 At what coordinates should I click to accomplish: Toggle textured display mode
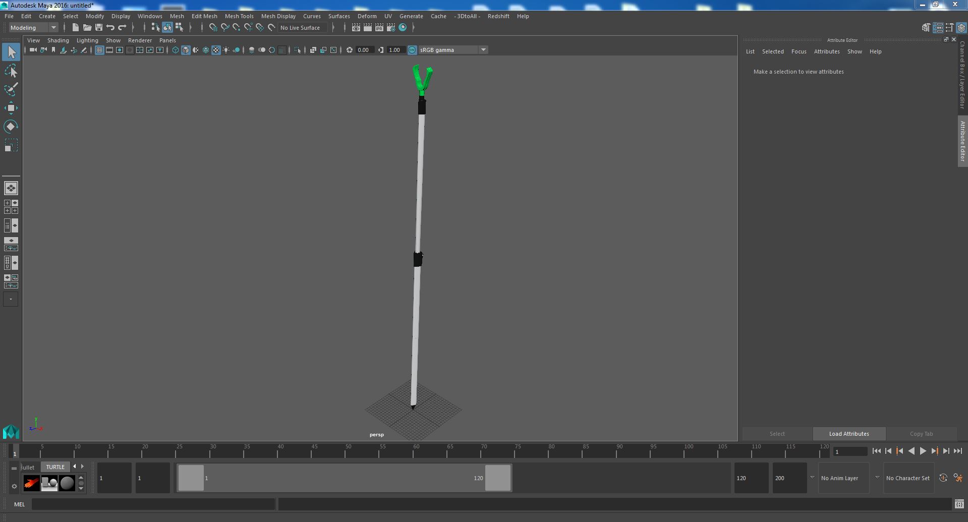[x=216, y=50]
